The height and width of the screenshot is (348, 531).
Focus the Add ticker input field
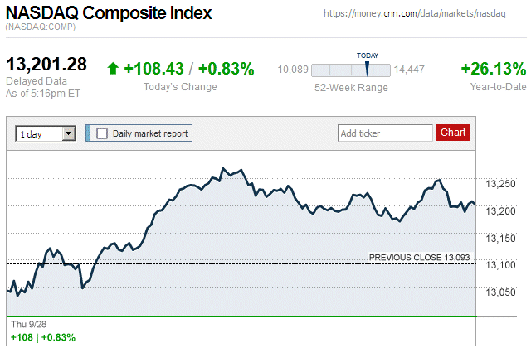pos(384,133)
